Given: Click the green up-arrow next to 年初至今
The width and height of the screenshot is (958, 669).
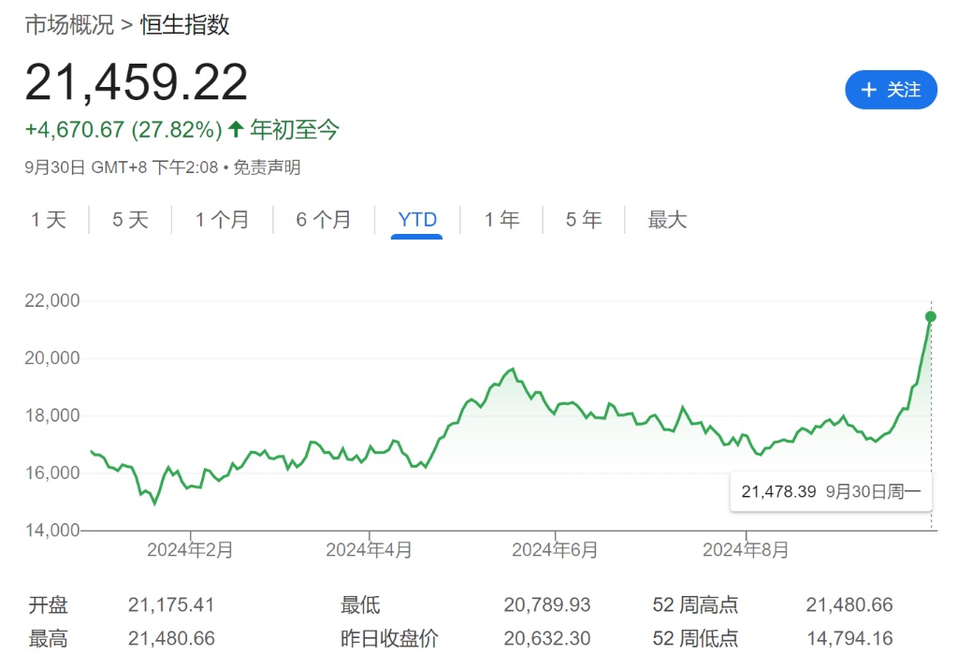Looking at the screenshot, I should [x=236, y=130].
